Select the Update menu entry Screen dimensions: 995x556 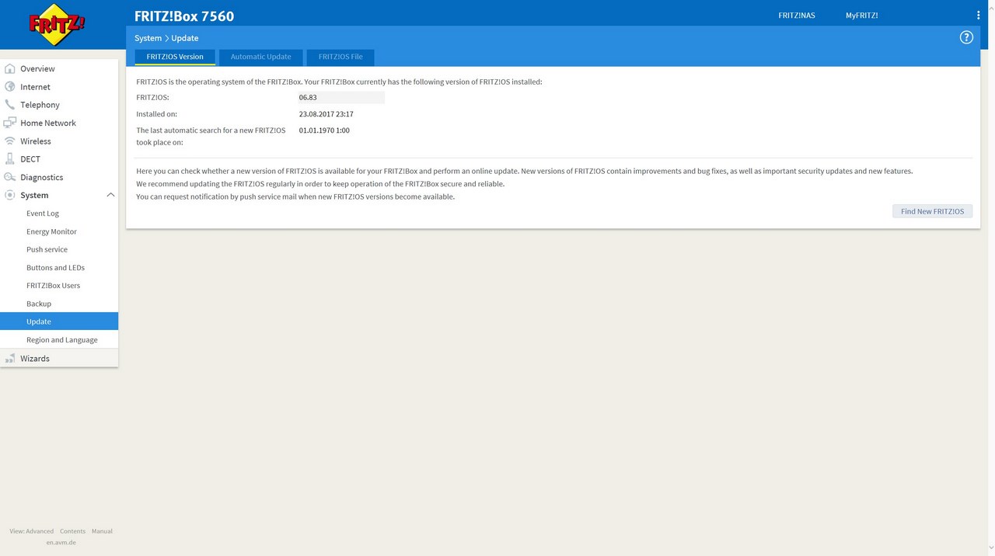(x=59, y=321)
